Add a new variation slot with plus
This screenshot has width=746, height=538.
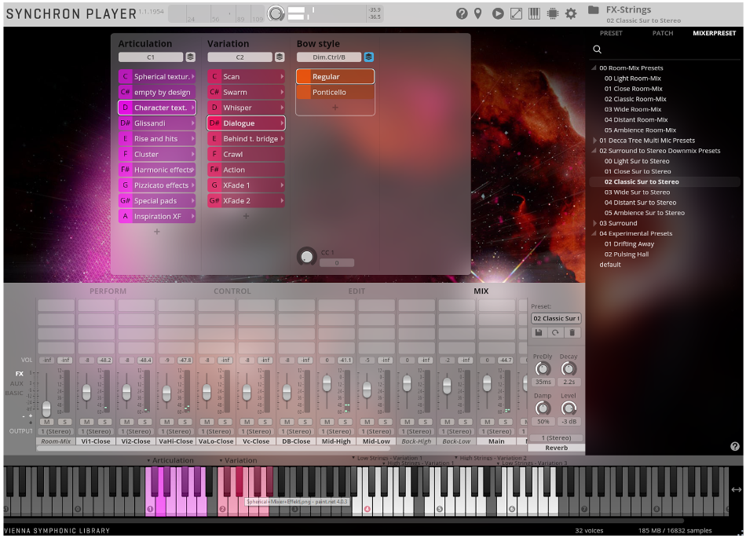246,217
